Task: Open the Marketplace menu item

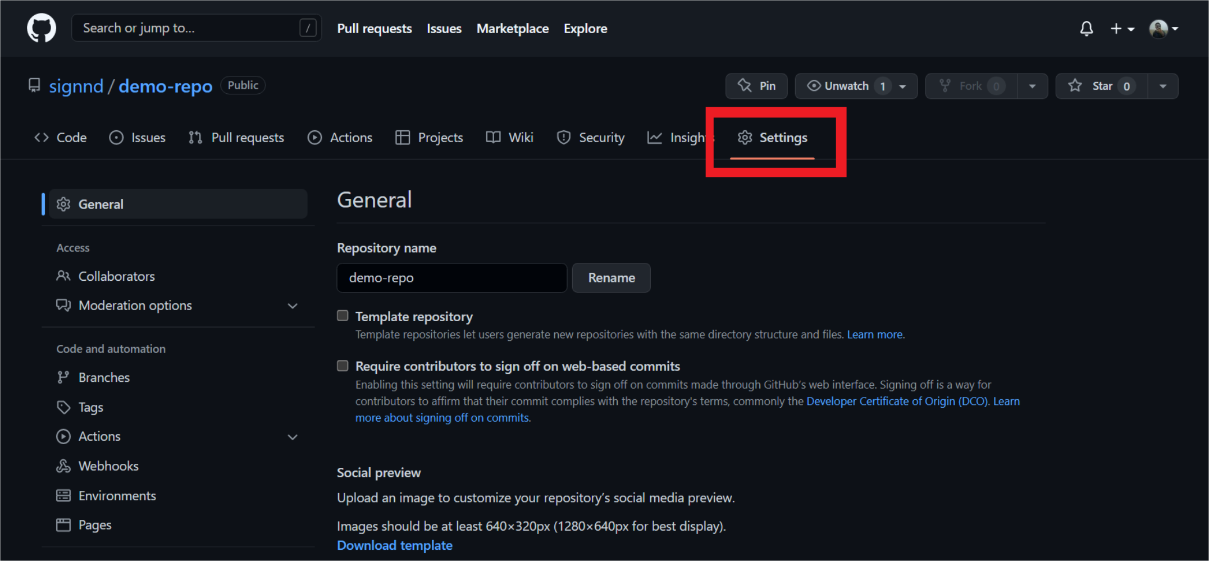Action: [512, 28]
